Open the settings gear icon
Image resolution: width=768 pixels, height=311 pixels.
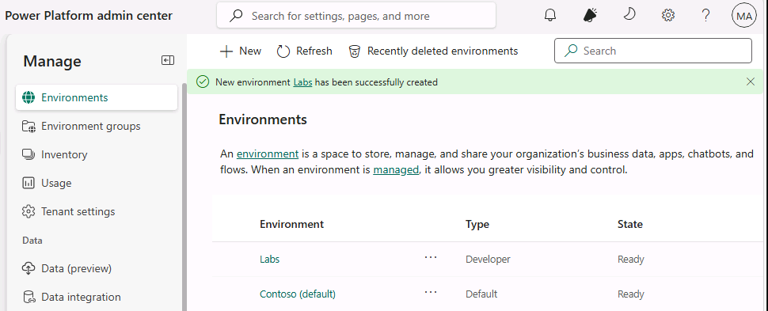[668, 16]
